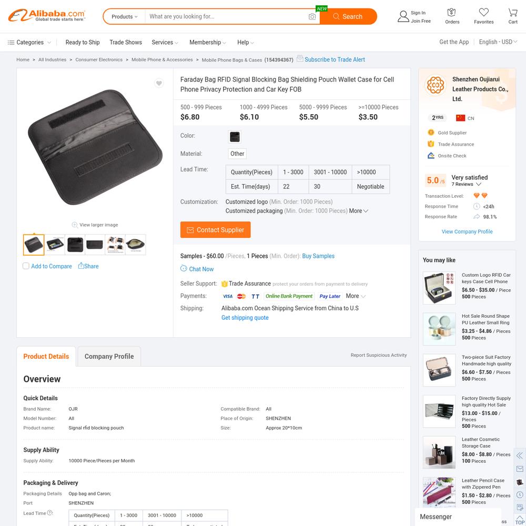
Task: Open the Ready to Ship menu item
Action: point(83,42)
